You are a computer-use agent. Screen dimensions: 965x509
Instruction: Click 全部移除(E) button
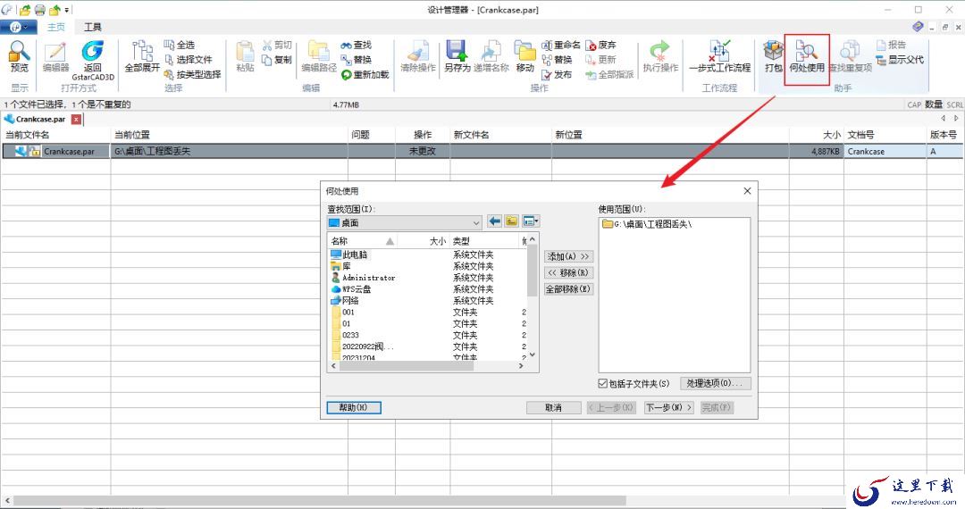coord(568,289)
